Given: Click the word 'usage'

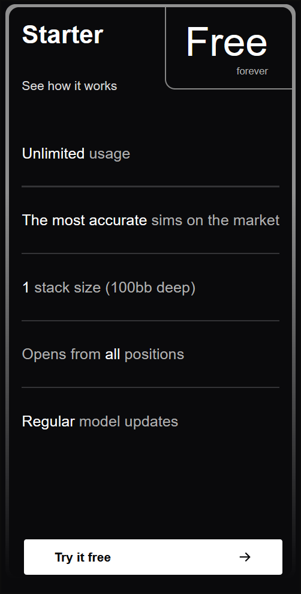Looking at the screenshot, I should pyautogui.click(x=110, y=154).
